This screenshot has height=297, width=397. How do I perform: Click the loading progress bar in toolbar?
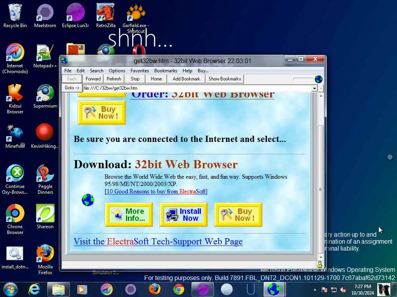(x=303, y=79)
